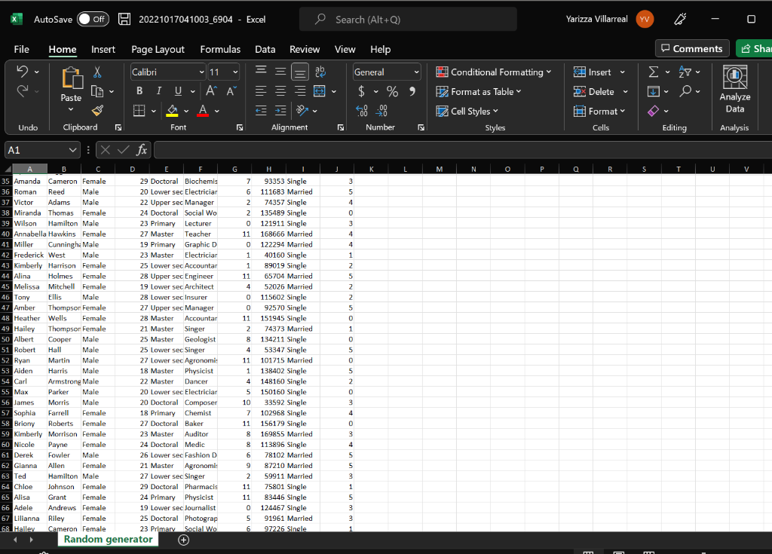The image size is (772, 554).
Task: Add a new sheet with plus button
Action: pyautogui.click(x=184, y=540)
